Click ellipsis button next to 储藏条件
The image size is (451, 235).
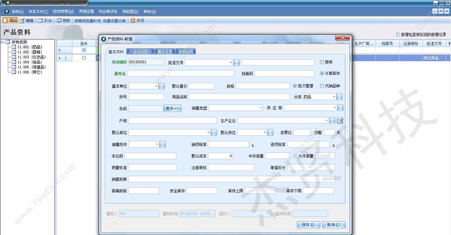click(x=163, y=144)
